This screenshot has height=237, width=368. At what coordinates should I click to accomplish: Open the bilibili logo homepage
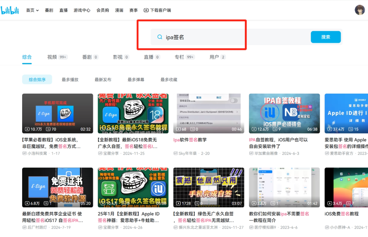click(x=10, y=10)
